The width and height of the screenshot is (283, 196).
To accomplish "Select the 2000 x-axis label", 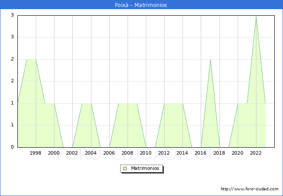I will 54,153.
